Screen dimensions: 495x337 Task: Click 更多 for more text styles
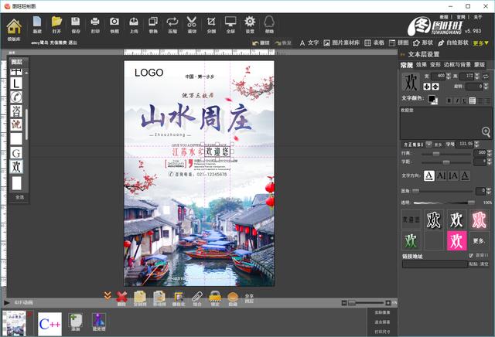click(x=479, y=240)
